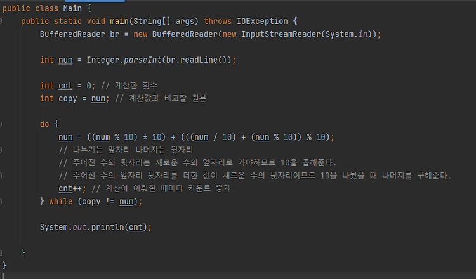Click "copy" inside the while condition
This screenshot has width=476, height=279.
(91, 202)
